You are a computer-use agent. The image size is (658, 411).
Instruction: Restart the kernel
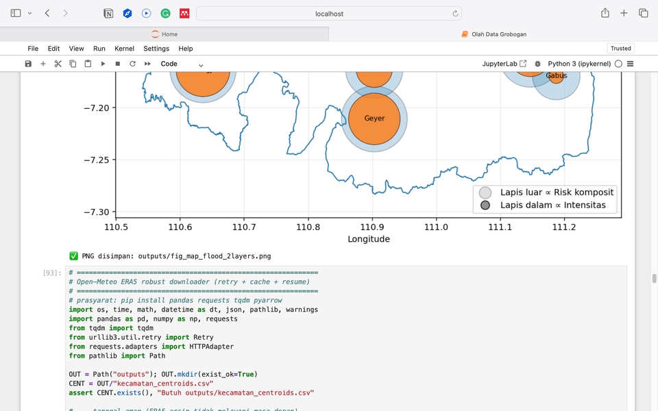tap(132, 64)
